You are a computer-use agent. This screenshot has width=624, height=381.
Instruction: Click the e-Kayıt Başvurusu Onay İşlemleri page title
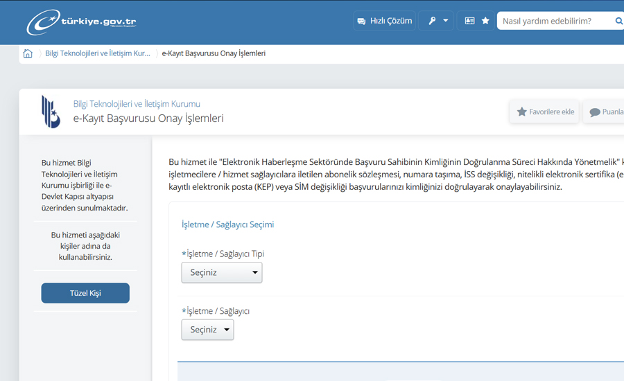coord(148,118)
